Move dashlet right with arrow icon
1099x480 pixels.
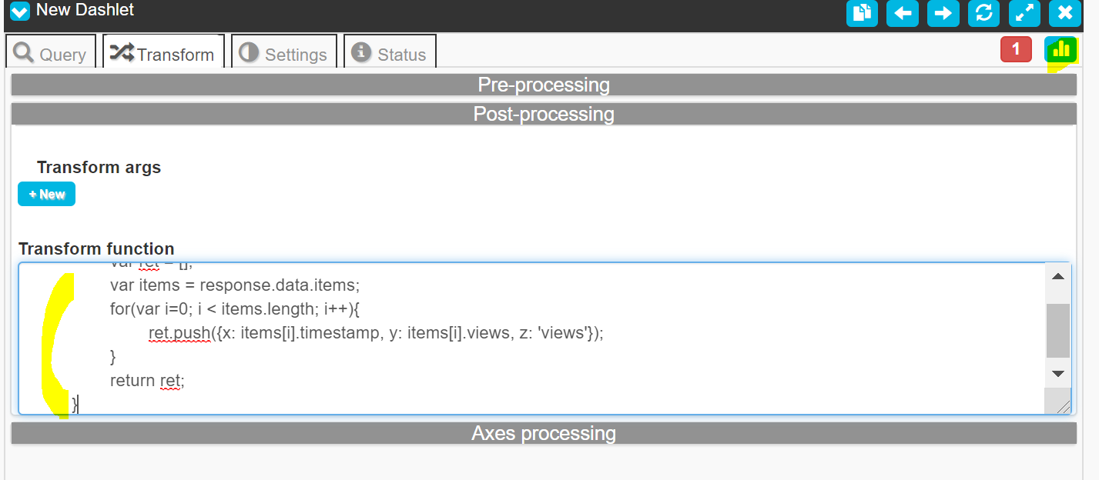(943, 13)
